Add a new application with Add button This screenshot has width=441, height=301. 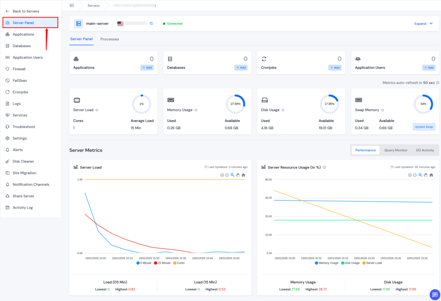click(x=146, y=68)
